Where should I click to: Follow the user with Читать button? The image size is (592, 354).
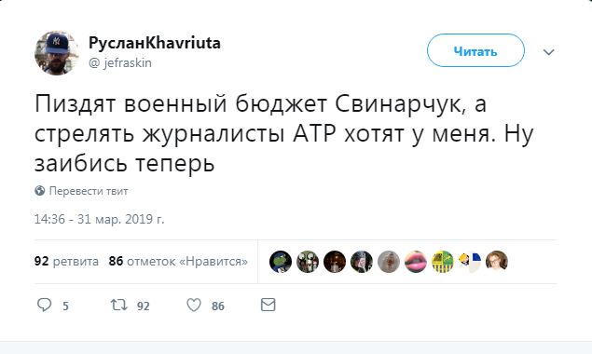click(x=475, y=50)
